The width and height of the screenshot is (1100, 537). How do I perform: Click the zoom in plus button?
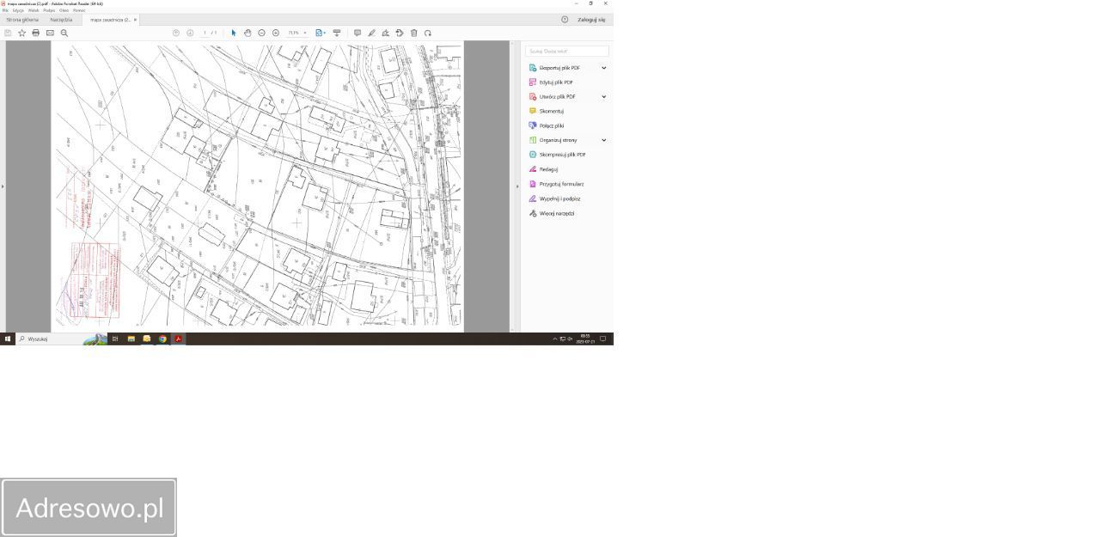click(276, 33)
